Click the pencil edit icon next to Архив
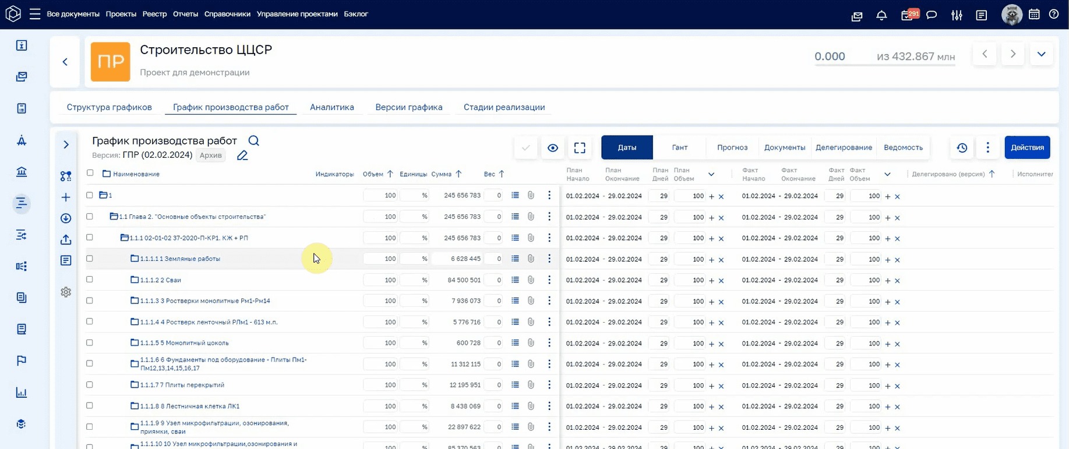 pos(242,155)
